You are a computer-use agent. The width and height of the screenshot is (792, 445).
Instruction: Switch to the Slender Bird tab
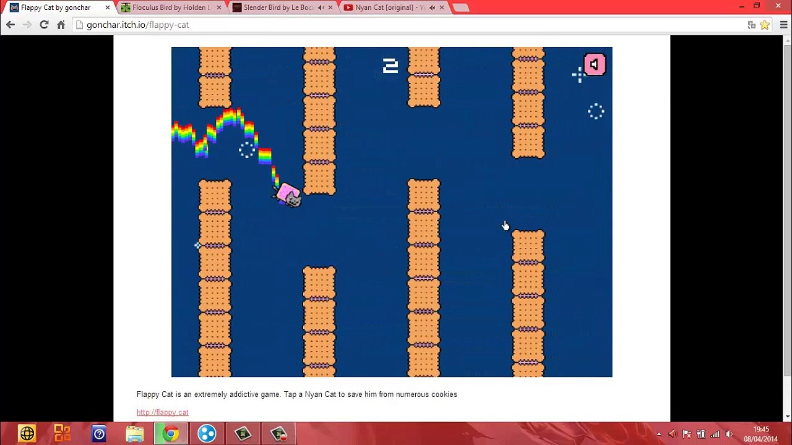pos(283,7)
